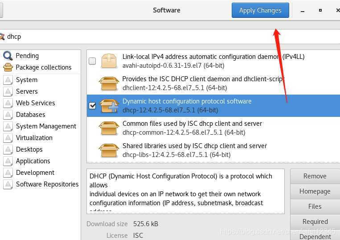
Task: Select the Servers category label
Action: (27, 91)
